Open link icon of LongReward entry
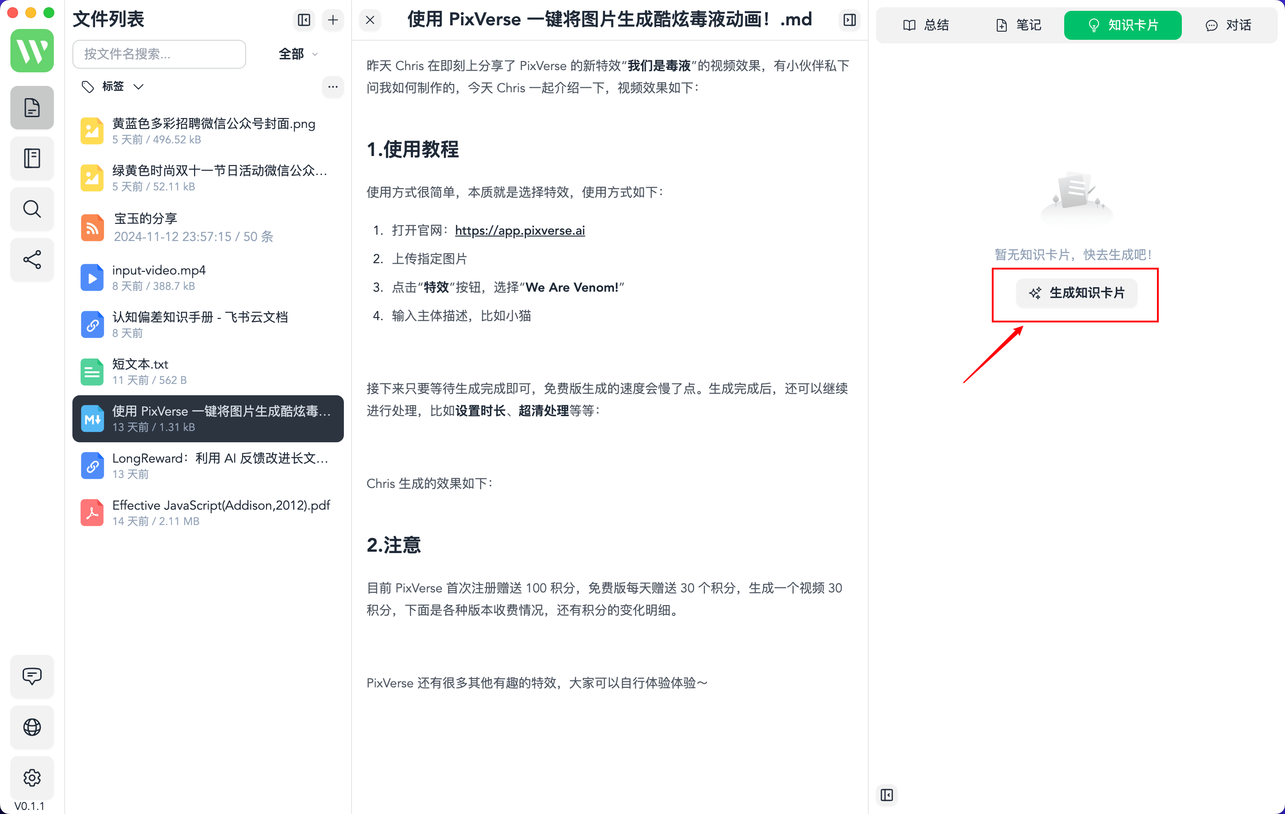Screen dimensions: 1285x814 pos(92,466)
